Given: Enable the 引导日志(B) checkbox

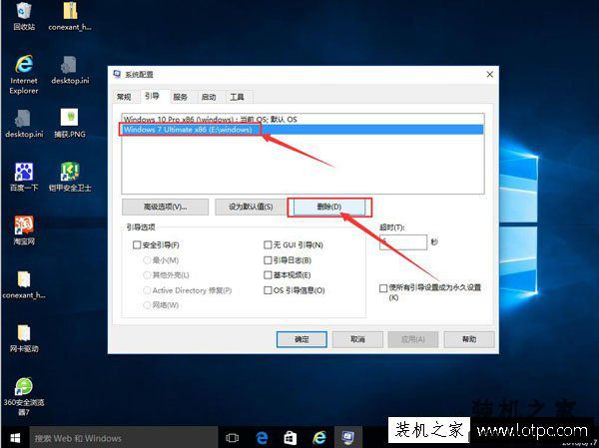Looking at the screenshot, I should [x=268, y=260].
